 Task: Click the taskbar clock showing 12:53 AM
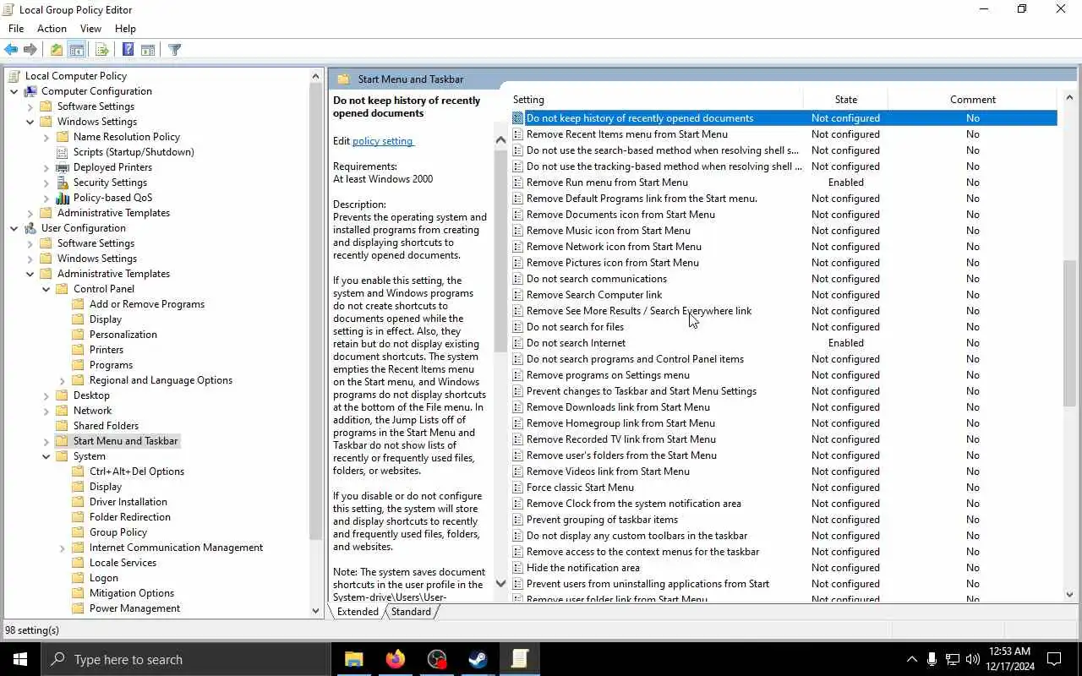coord(1009,659)
